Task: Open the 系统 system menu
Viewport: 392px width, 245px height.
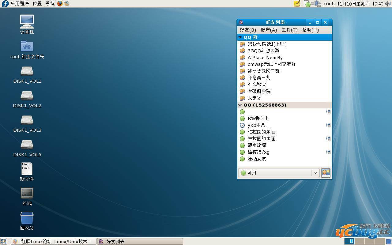Action: pos(50,4)
